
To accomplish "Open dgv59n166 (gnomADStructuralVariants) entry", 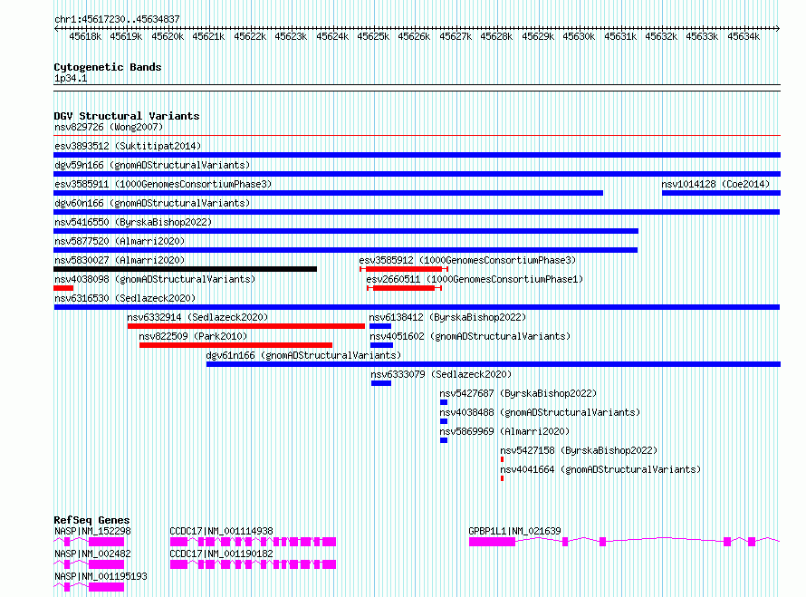I will coord(152,165).
